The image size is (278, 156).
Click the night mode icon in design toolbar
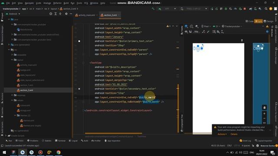(x=197, y=26)
